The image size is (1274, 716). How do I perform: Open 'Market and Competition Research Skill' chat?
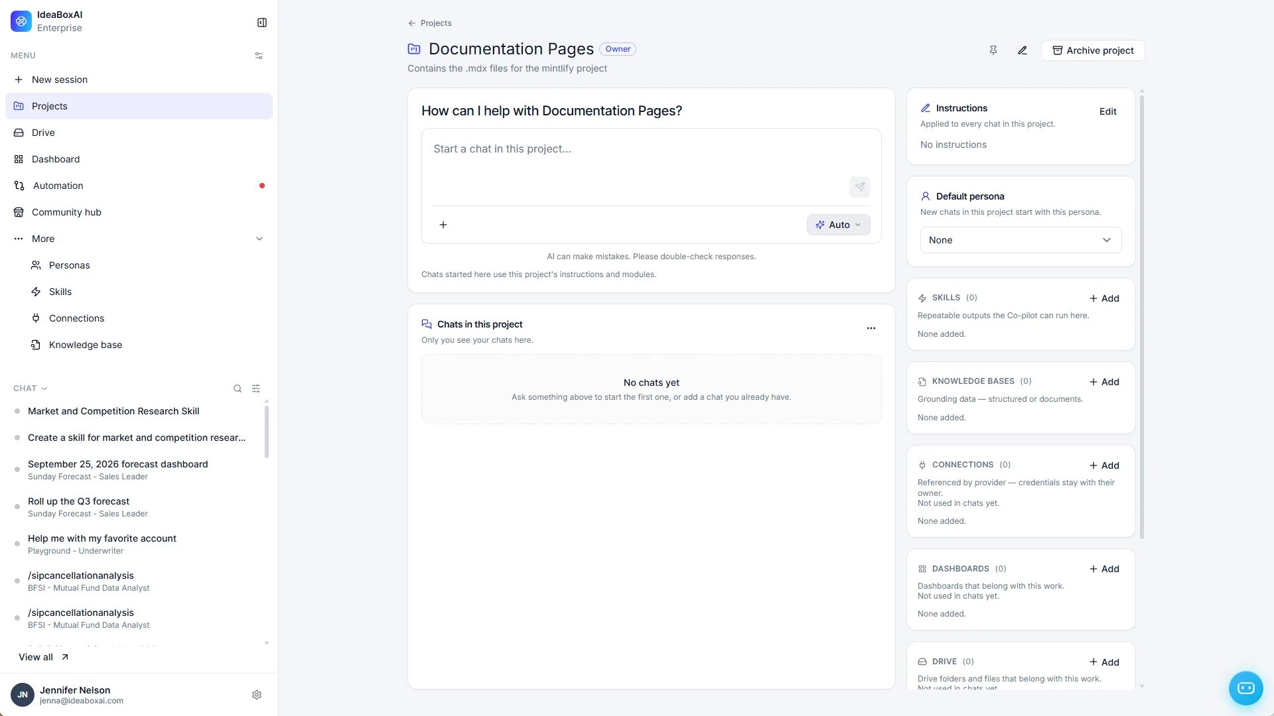pos(133,411)
